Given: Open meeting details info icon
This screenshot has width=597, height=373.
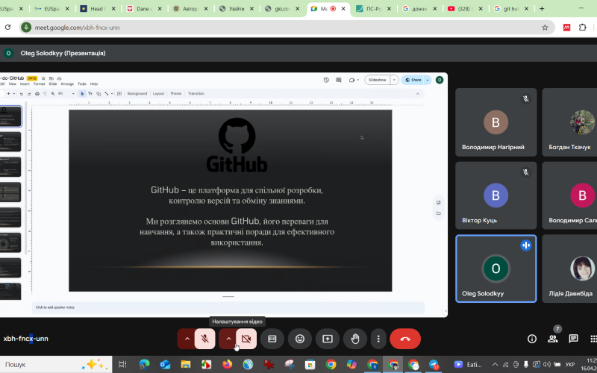Looking at the screenshot, I should coord(532,339).
